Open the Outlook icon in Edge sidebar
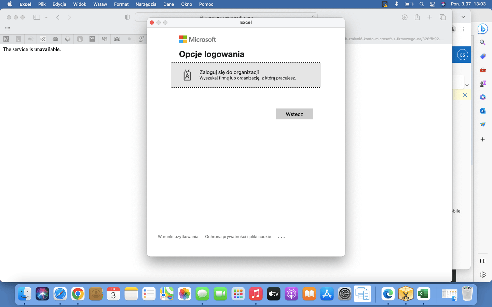This screenshot has height=307, width=492. tap(482, 111)
